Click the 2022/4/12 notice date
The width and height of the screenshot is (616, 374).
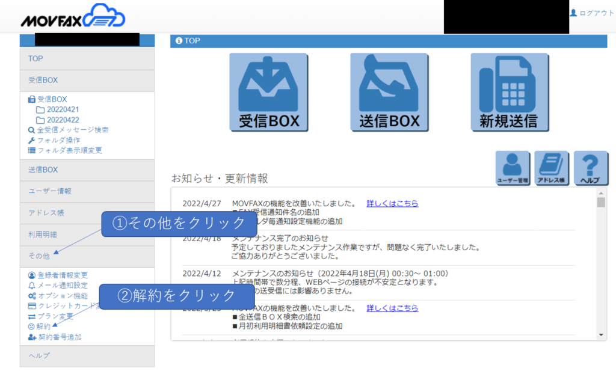pyautogui.click(x=202, y=274)
